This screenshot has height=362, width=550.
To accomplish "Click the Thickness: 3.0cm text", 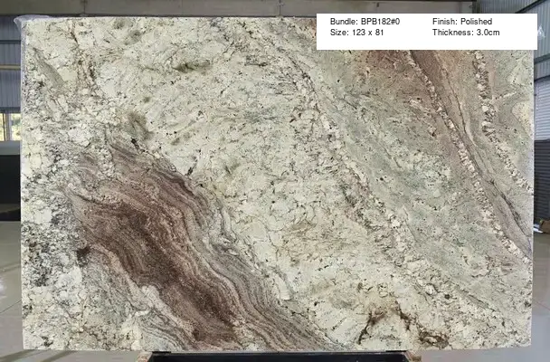I will pyautogui.click(x=466, y=33).
